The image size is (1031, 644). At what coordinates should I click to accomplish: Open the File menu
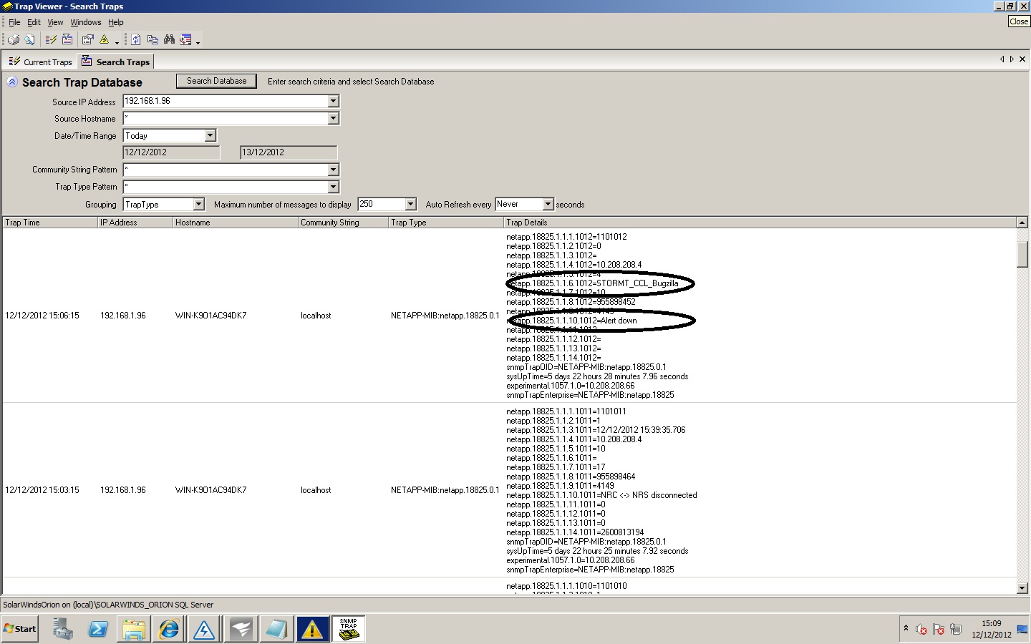(14, 22)
